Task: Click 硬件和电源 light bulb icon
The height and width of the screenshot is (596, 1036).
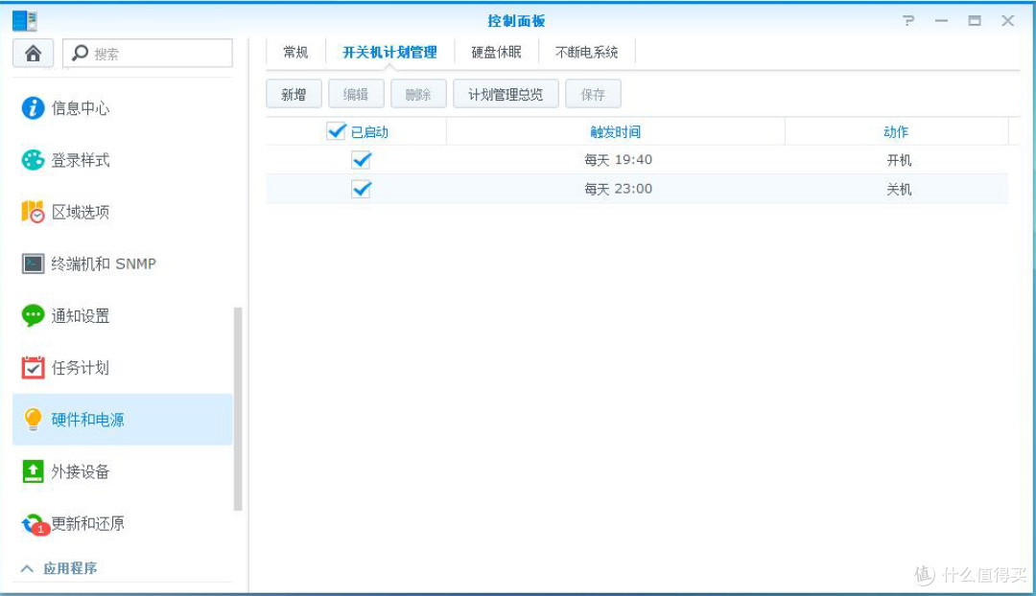Action: pos(33,419)
